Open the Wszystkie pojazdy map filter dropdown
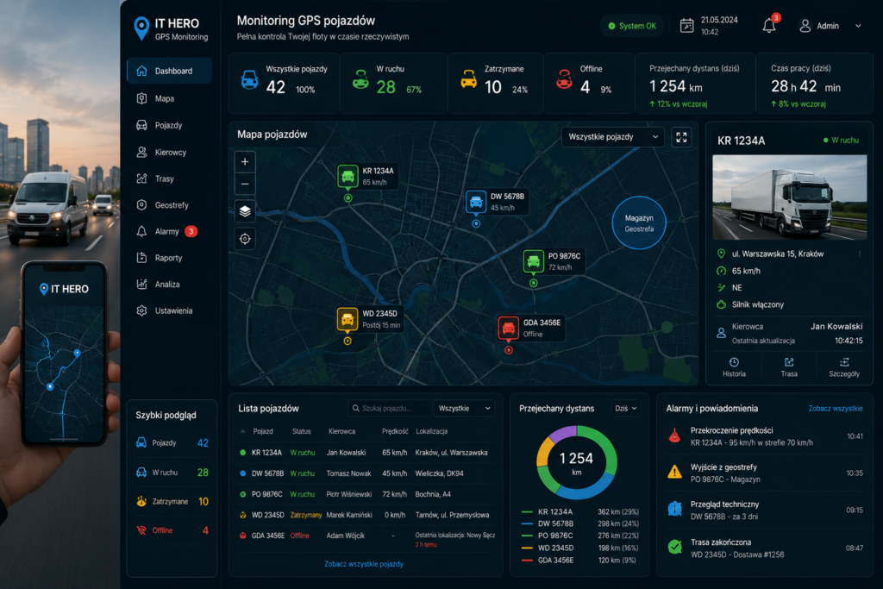Image resolution: width=883 pixels, height=589 pixels. click(613, 137)
